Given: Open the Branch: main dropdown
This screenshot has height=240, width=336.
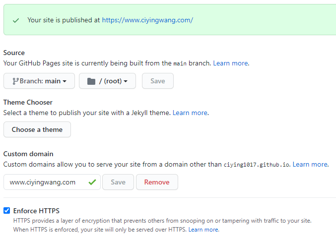Looking at the screenshot, I should coord(39,81).
